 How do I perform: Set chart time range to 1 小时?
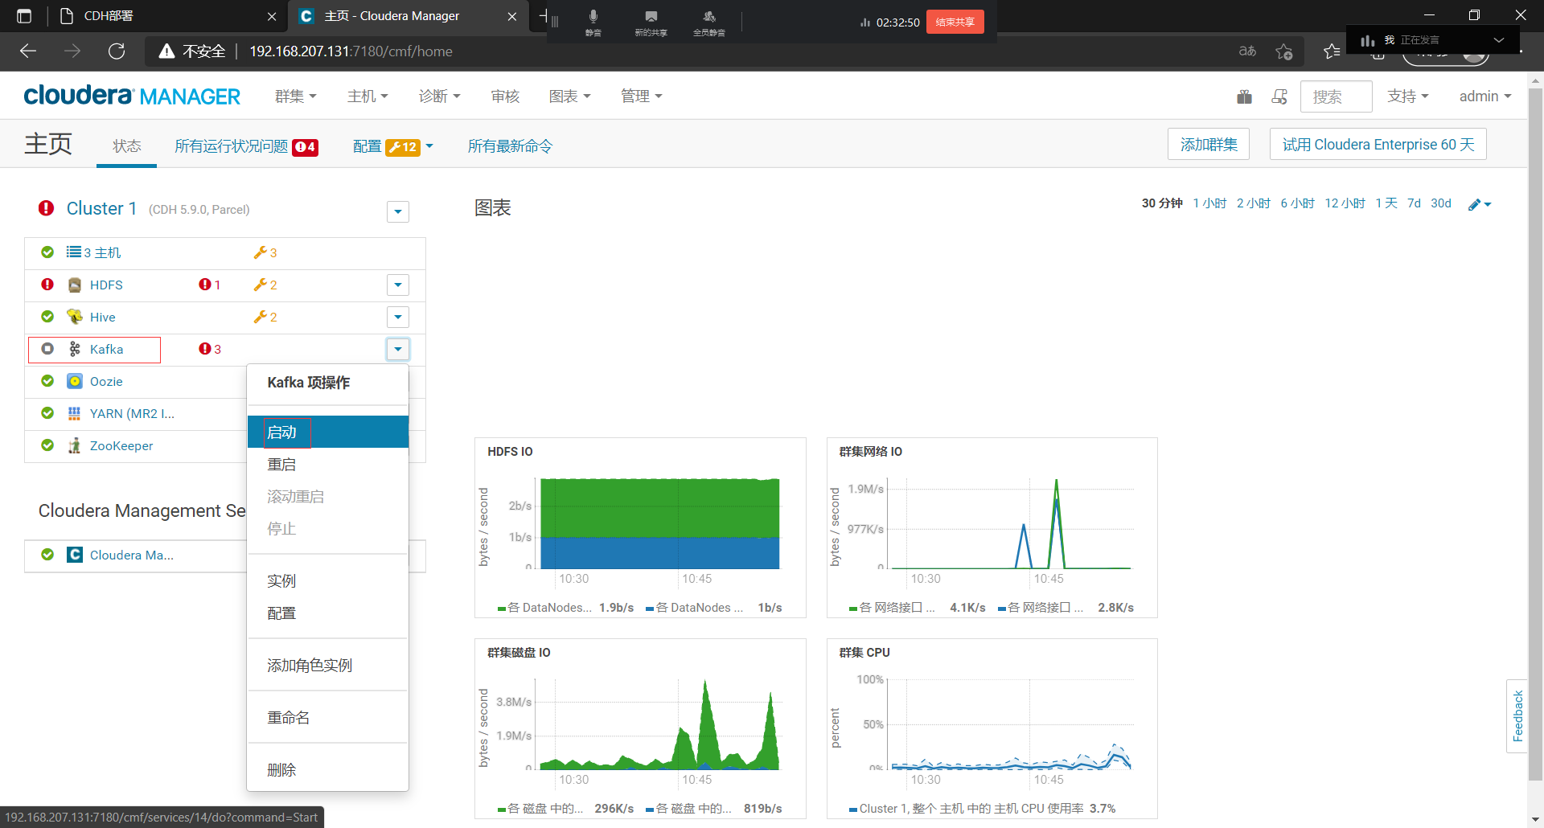(x=1209, y=203)
